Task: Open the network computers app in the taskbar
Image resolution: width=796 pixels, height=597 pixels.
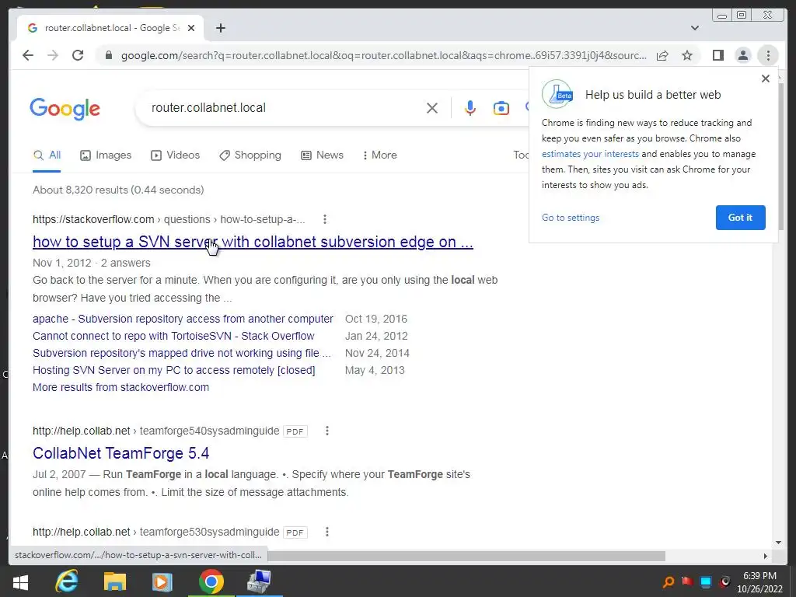Action: point(259,581)
